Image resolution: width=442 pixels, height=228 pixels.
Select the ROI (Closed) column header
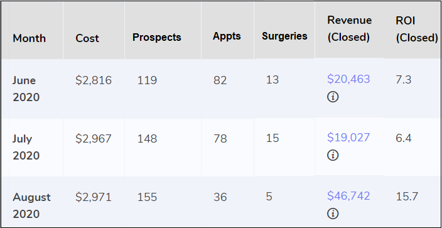(417, 29)
